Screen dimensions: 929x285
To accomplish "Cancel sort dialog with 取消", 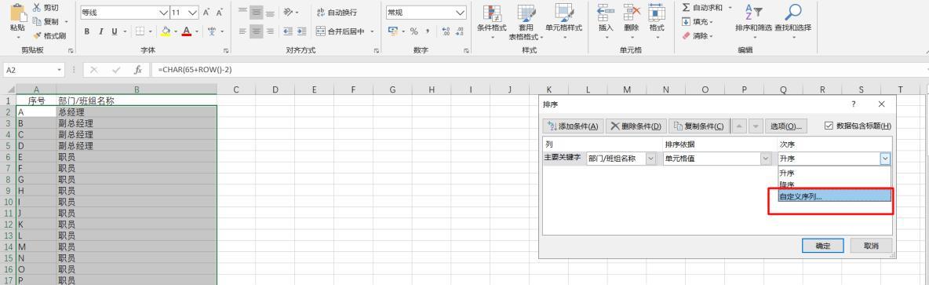I will [871, 245].
